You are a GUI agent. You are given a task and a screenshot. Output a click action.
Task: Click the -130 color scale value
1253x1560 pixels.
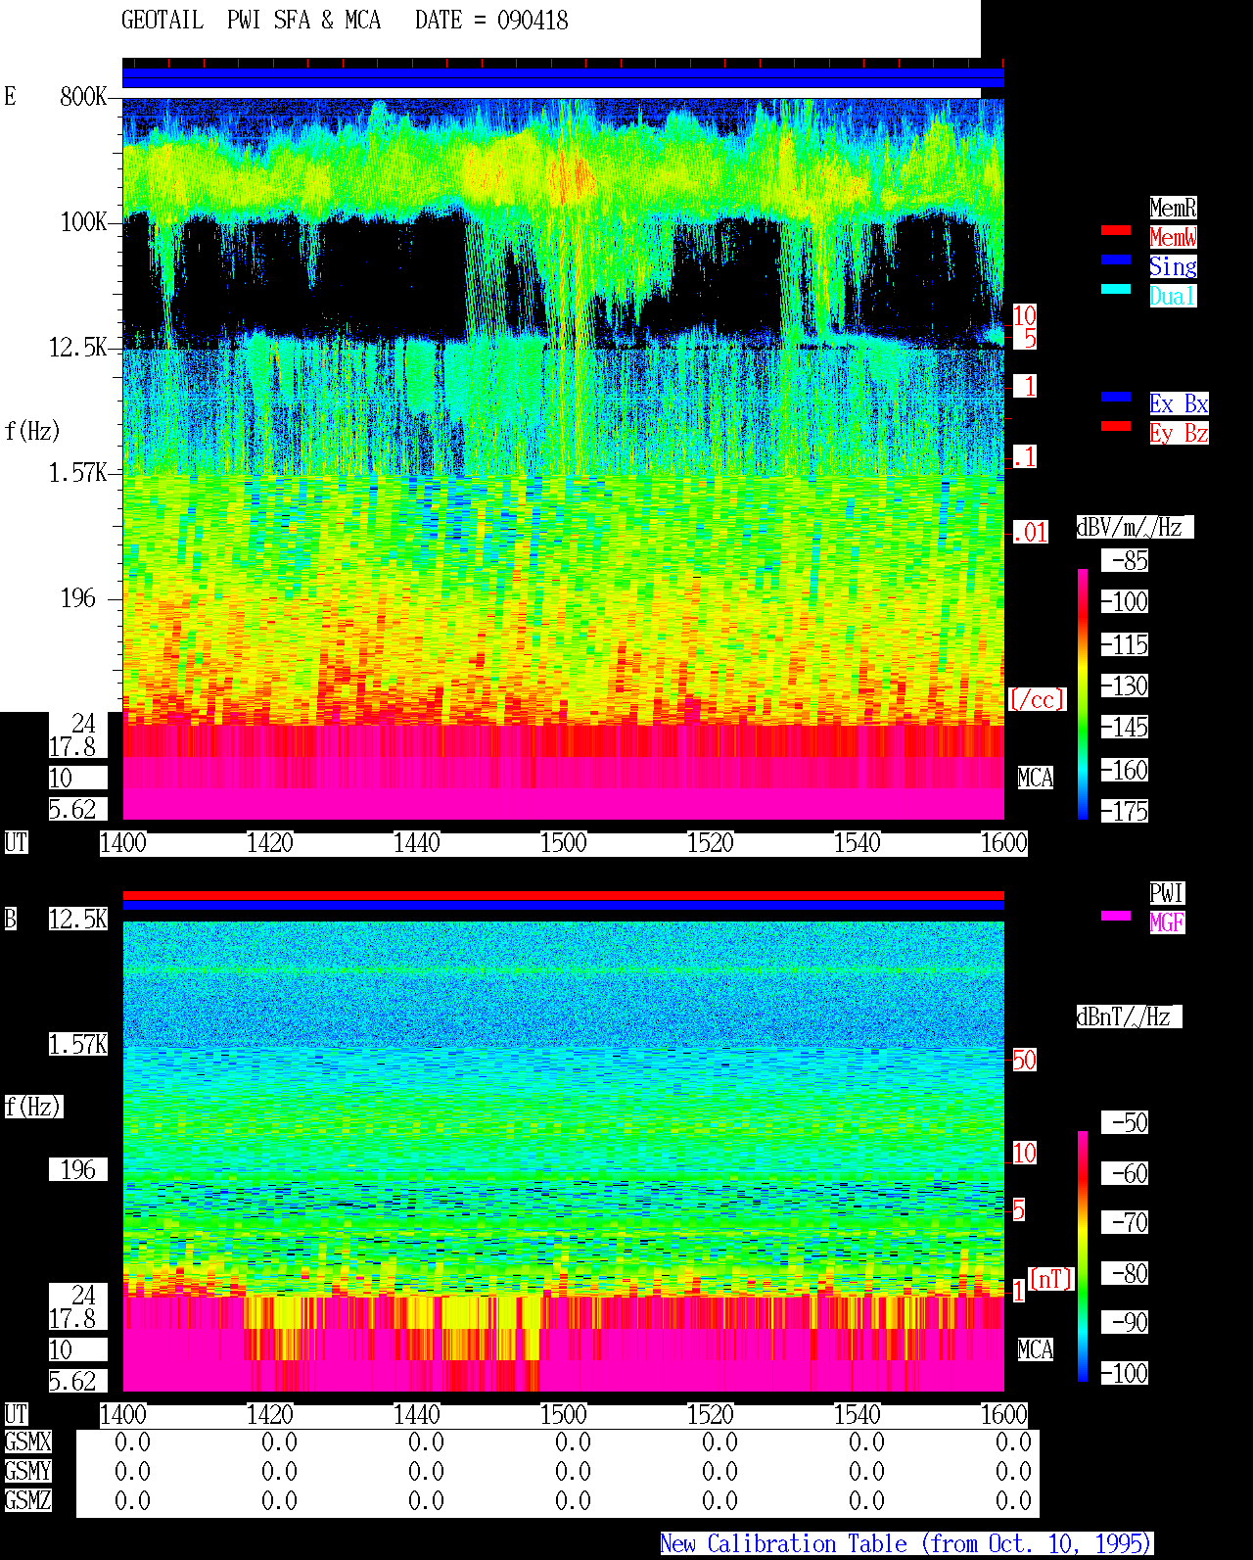tap(1125, 685)
